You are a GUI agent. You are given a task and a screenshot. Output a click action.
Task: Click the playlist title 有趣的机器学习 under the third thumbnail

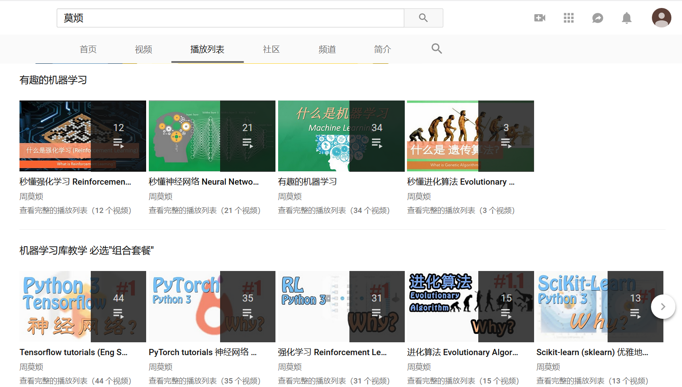(x=307, y=182)
